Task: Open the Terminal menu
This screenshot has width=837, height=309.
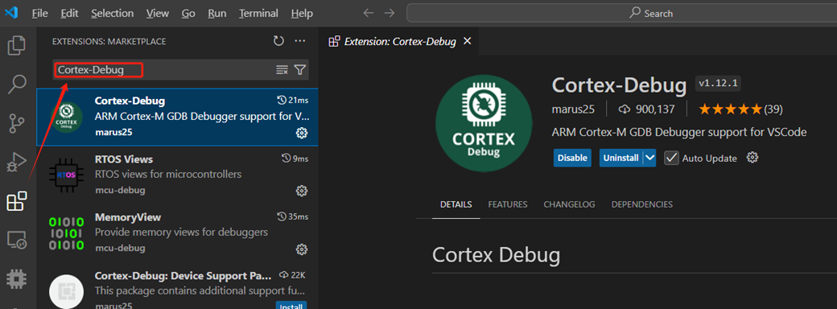Action: tap(258, 14)
